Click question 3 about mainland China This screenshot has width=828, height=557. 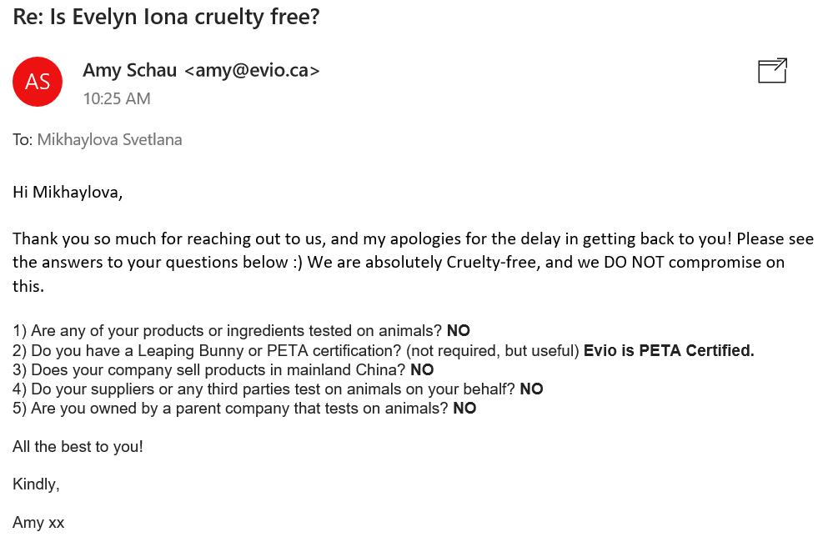(x=209, y=370)
